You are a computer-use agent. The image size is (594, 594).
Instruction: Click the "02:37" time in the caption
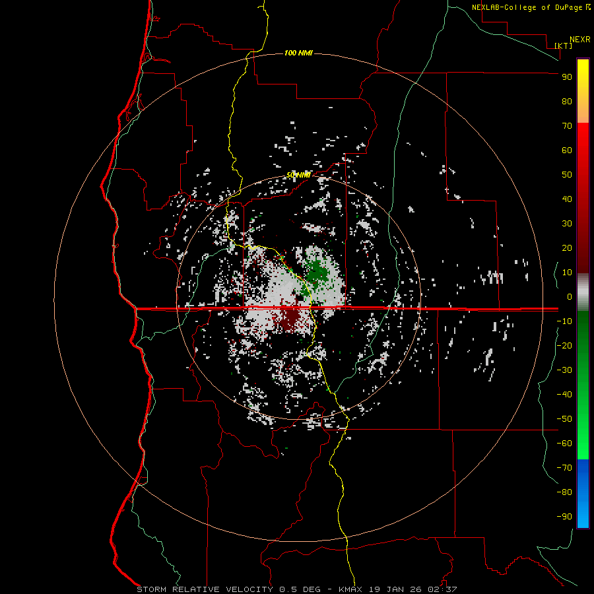(x=442, y=589)
